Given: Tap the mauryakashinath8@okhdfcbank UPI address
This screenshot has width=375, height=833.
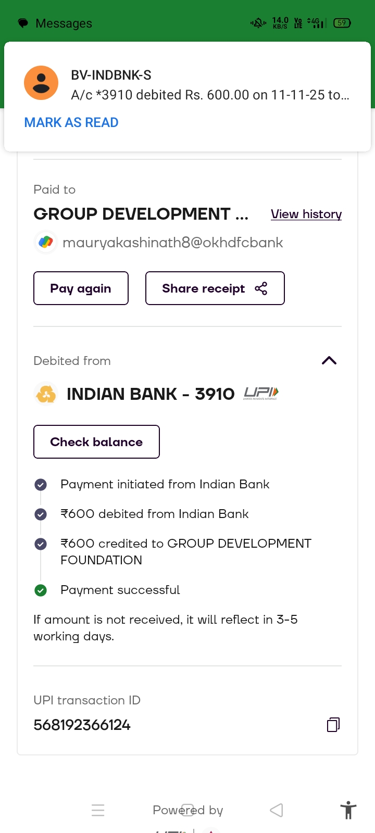Looking at the screenshot, I should (x=172, y=243).
